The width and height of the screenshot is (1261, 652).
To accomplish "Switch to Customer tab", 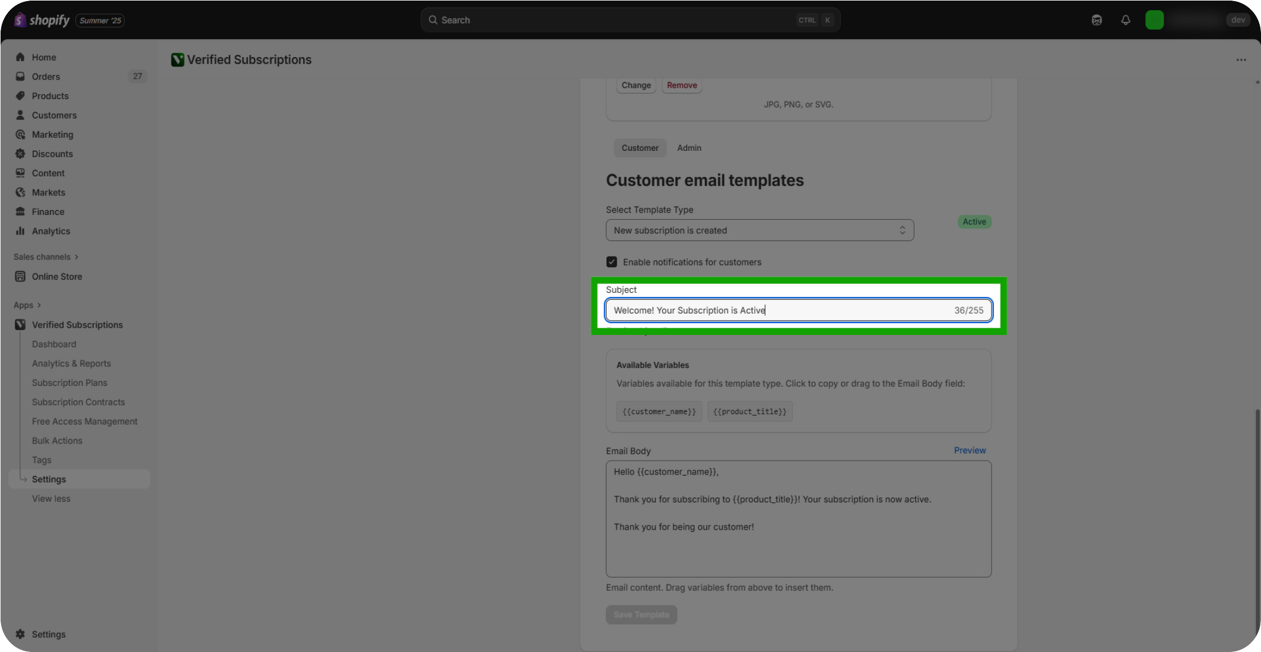I will click(x=640, y=148).
